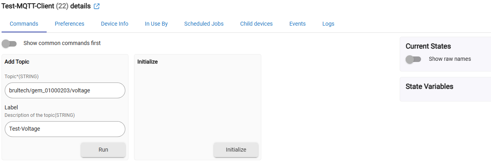Click the Topic input field
The width and height of the screenshot is (491, 165).
(x=65, y=90)
